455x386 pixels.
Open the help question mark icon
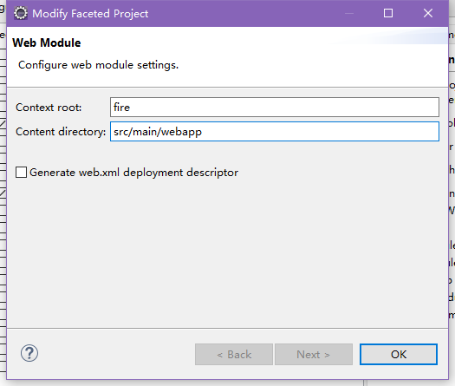29,353
